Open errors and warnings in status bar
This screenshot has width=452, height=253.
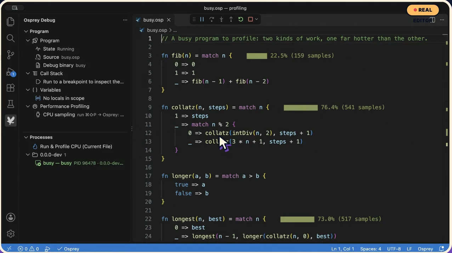[28, 249]
